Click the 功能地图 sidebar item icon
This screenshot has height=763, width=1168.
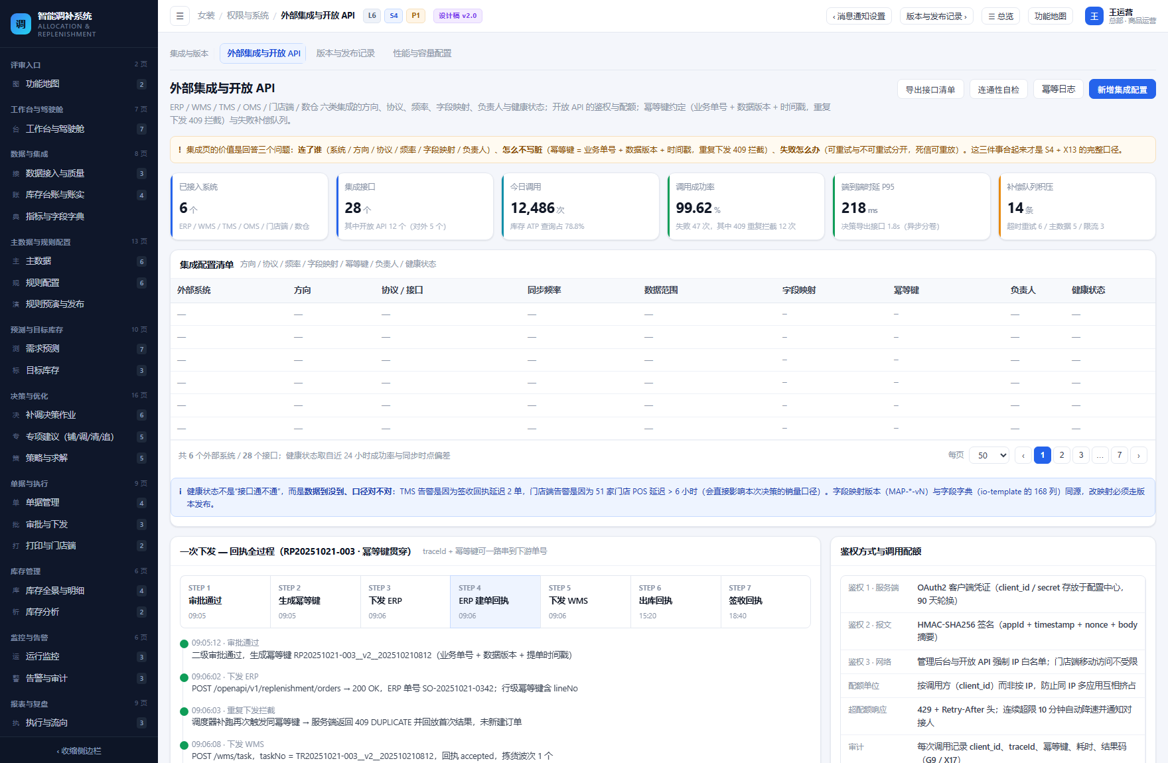[x=16, y=84]
